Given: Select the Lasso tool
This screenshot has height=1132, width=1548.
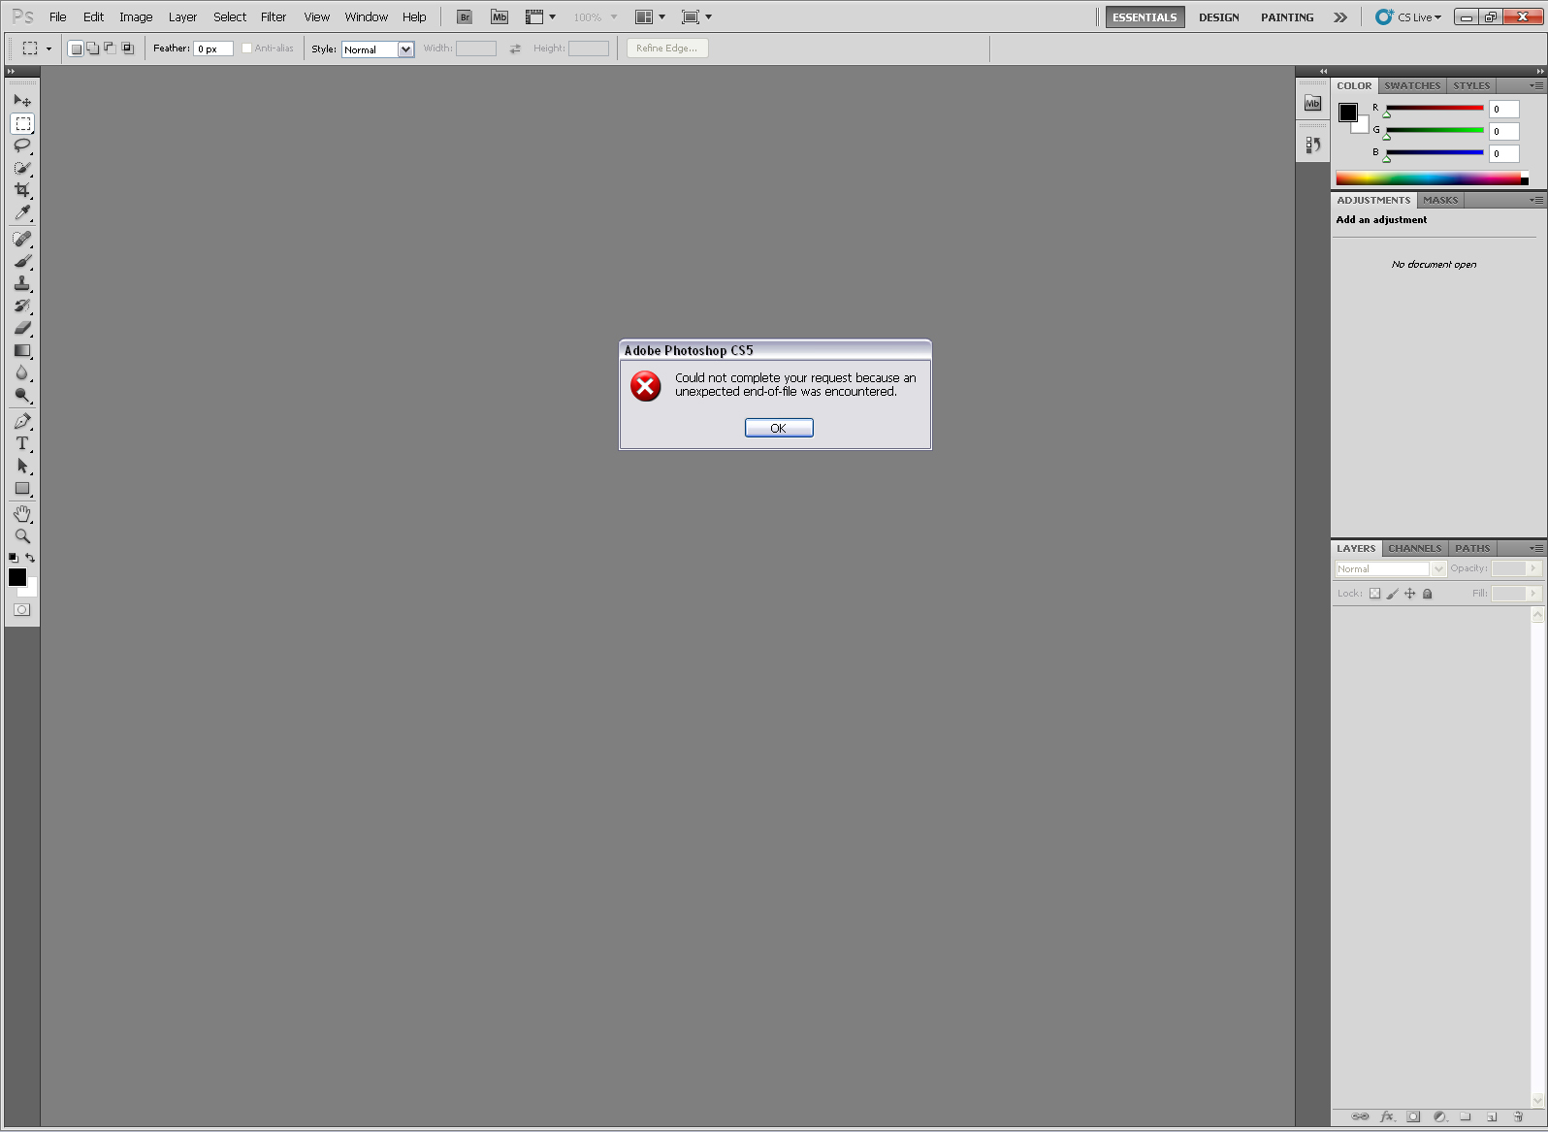Looking at the screenshot, I should click(22, 146).
